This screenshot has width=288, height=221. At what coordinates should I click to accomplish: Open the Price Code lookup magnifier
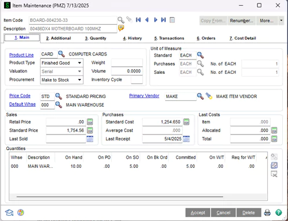click(59, 96)
